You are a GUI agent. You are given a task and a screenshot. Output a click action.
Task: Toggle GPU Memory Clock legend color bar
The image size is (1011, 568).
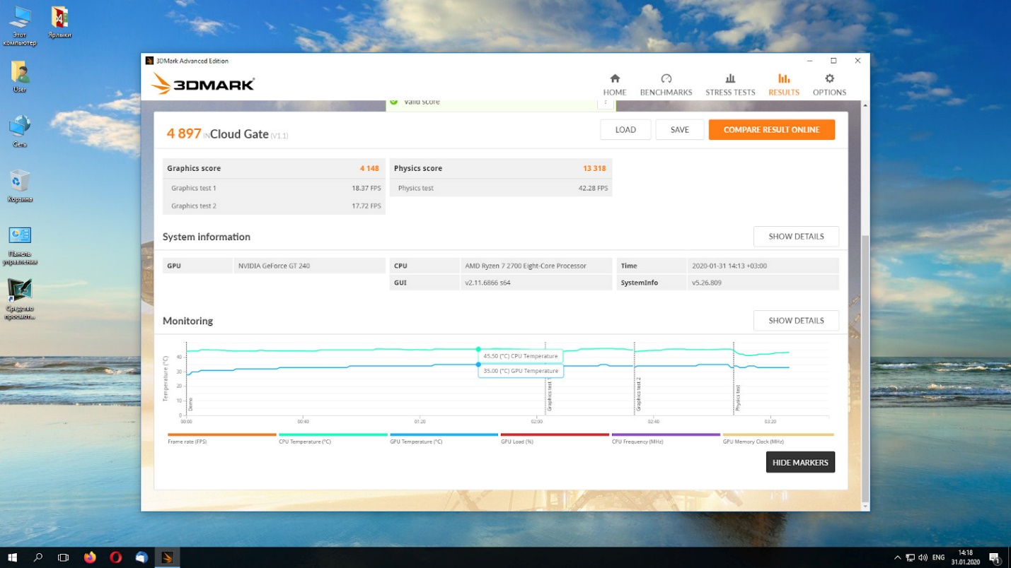pyautogui.click(x=778, y=434)
